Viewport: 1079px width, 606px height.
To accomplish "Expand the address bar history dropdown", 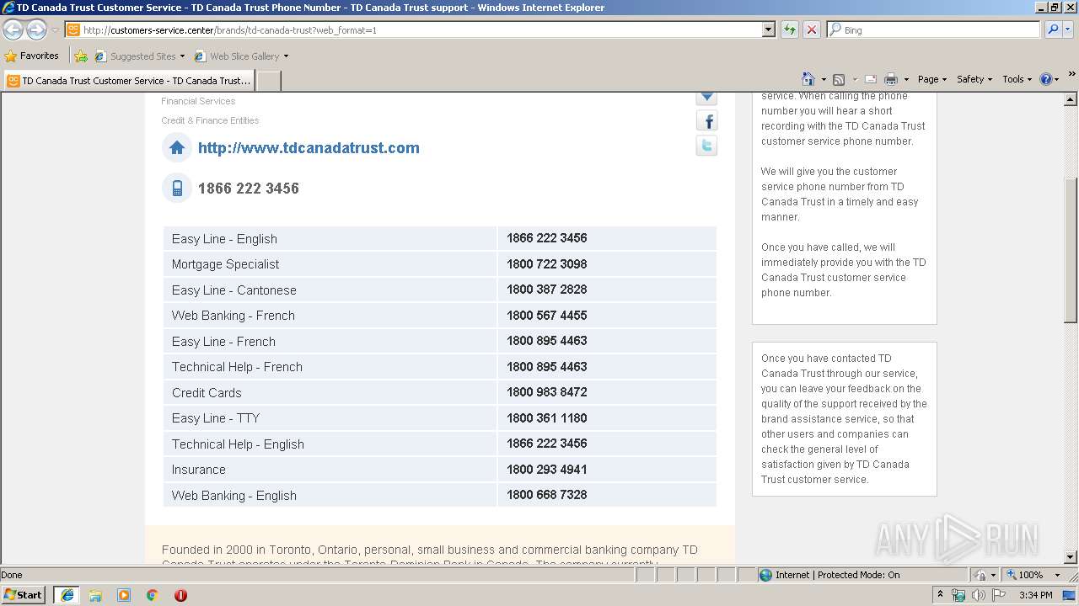I will point(768,29).
